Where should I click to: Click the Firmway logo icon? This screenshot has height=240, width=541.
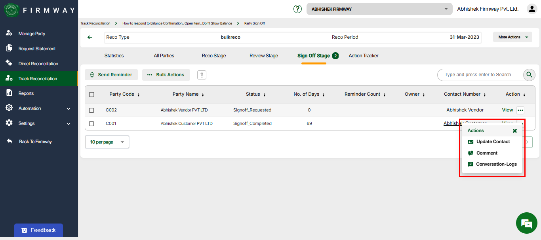click(x=11, y=10)
